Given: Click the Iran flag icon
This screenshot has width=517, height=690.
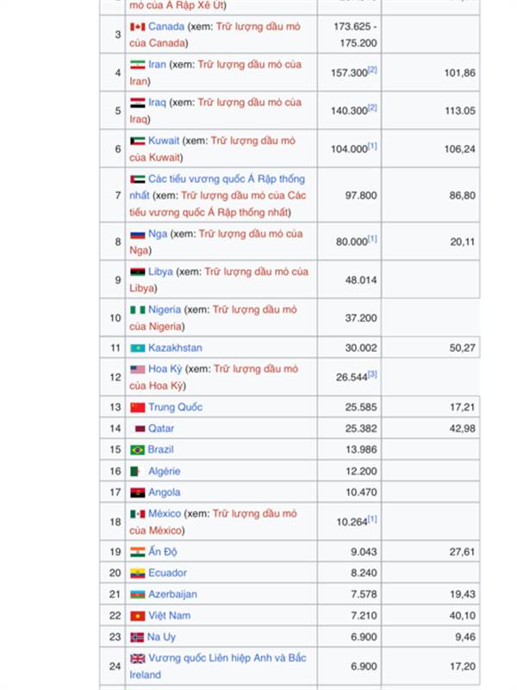Looking at the screenshot, I should 137,65.
